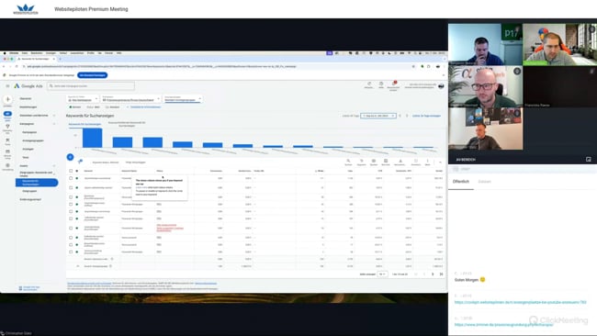Image resolution: width=597 pixels, height=336 pixels.
Task: Open the account avatar in Google Ads header
Action: [441, 86]
